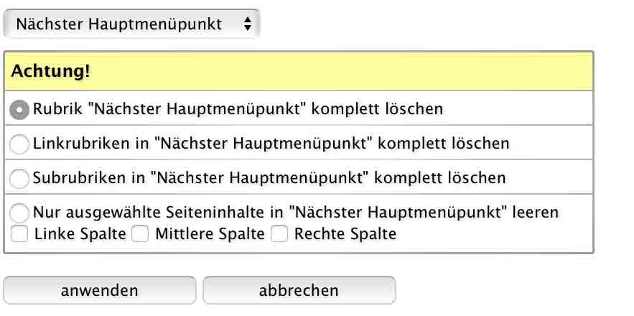Screen dimensions: 634x316
Task: Click the "Rechte Spalte" label text
Action: (x=345, y=234)
